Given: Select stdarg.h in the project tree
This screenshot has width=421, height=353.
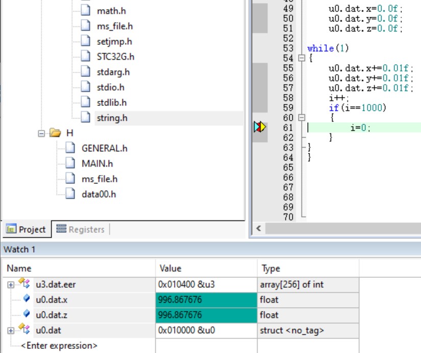Looking at the screenshot, I should (113, 72).
